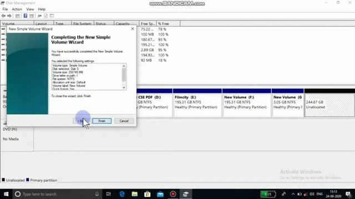Click Cancel in the New Simple Volume Wizard
This screenshot has width=355, height=199.
tap(124, 121)
